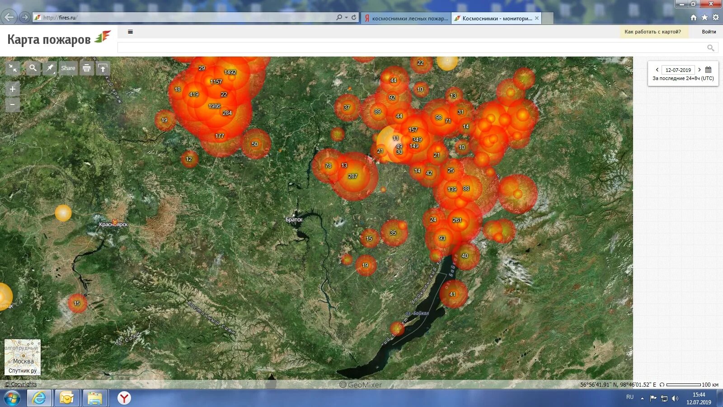Switch to 'Космоснимки - монитори...' tab
Image resolution: width=723 pixels, height=407 pixels.
click(496, 19)
